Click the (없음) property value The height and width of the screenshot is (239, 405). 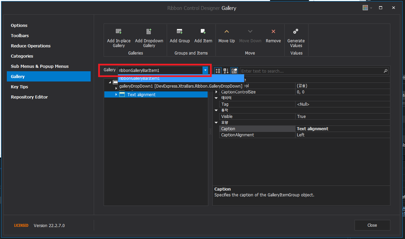click(x=343, y=86)
